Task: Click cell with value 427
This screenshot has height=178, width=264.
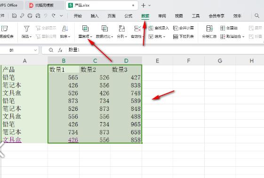Action: (x=126, y=77)
